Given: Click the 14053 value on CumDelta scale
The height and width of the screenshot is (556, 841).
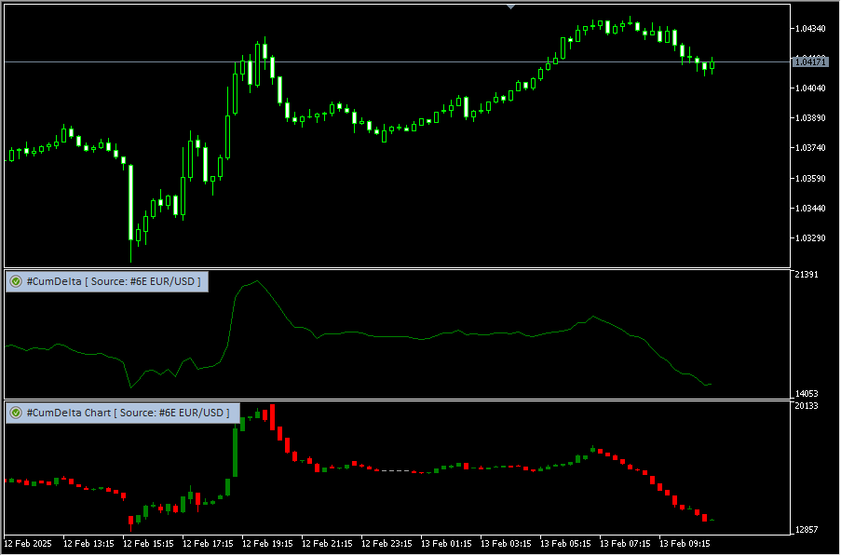Looking at the screenshot, I should pos(807,394).
